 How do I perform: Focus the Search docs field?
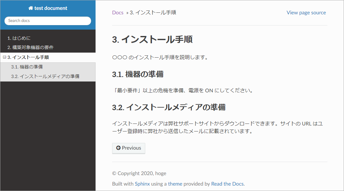pyautogui.click(x=48, y=21)
